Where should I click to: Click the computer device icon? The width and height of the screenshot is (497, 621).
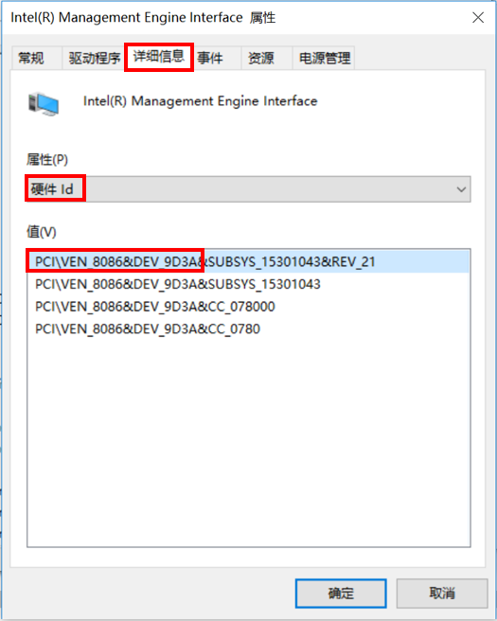coord(44,104)
